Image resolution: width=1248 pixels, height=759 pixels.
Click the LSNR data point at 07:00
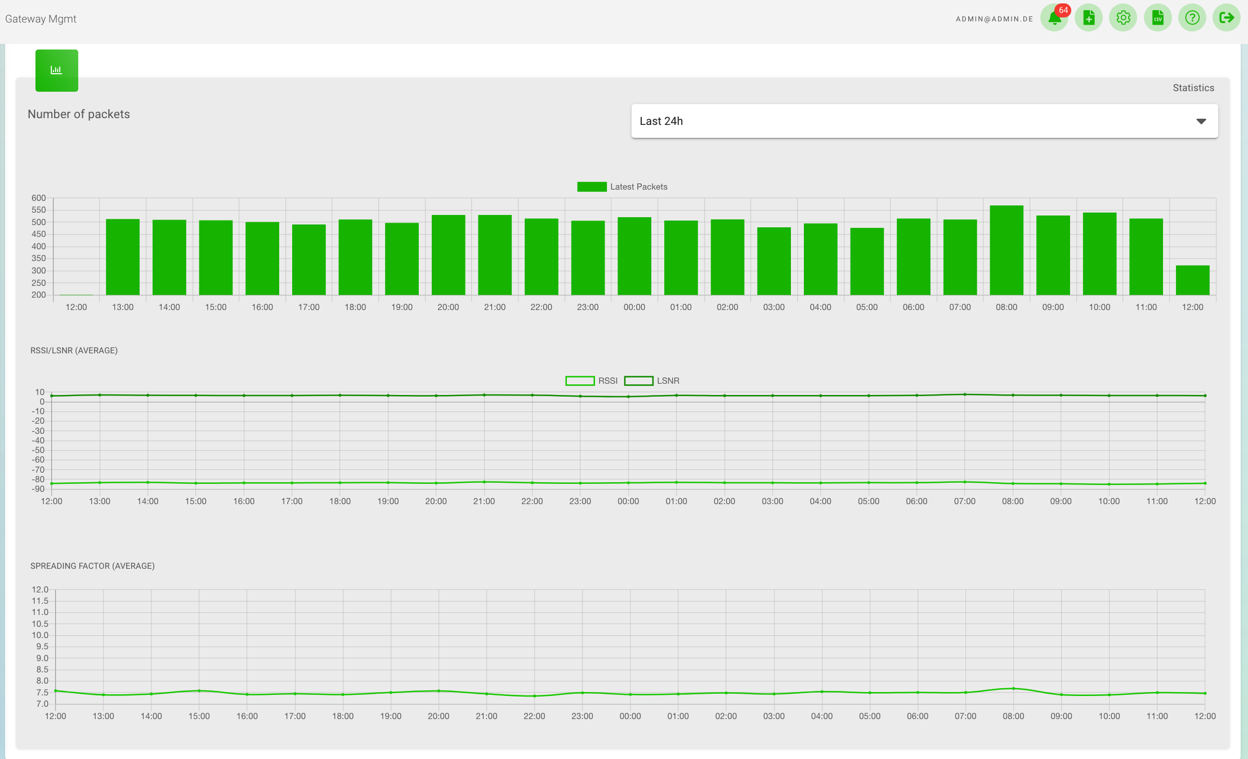[965, 394]
